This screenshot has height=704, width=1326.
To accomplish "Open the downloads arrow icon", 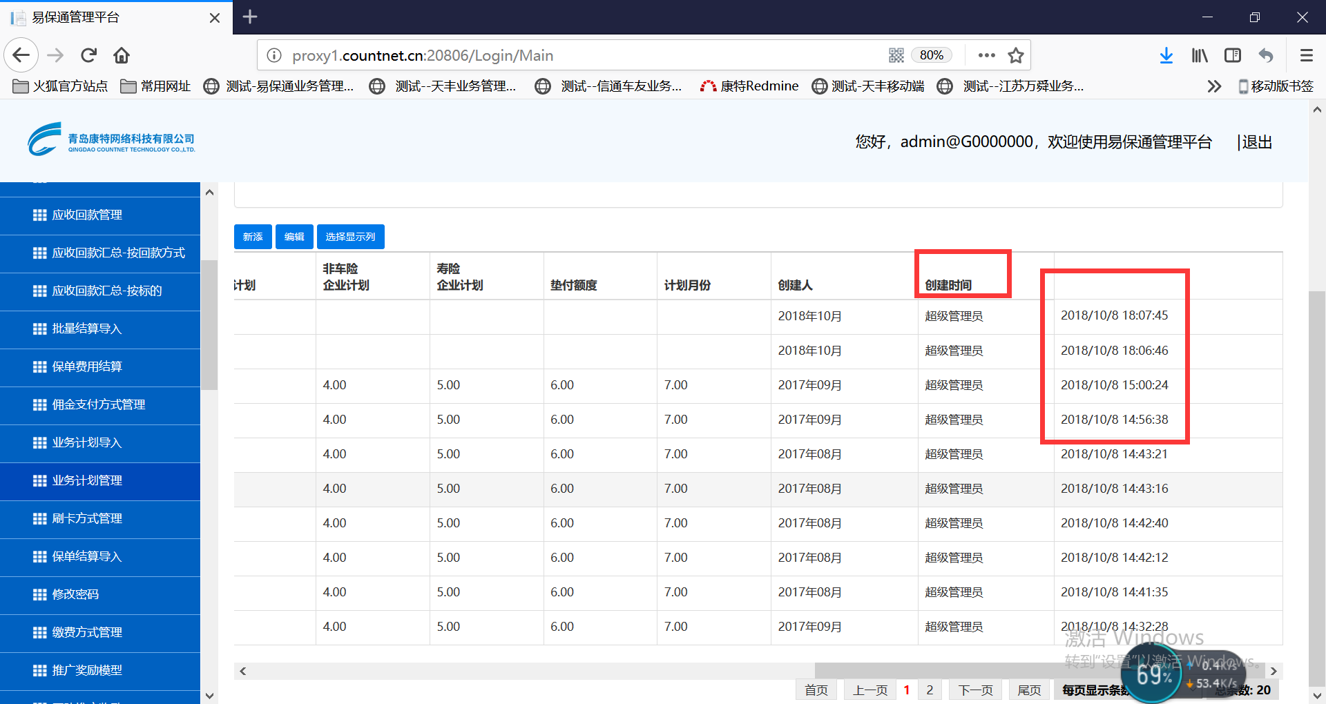I will tap(1166, 55).
